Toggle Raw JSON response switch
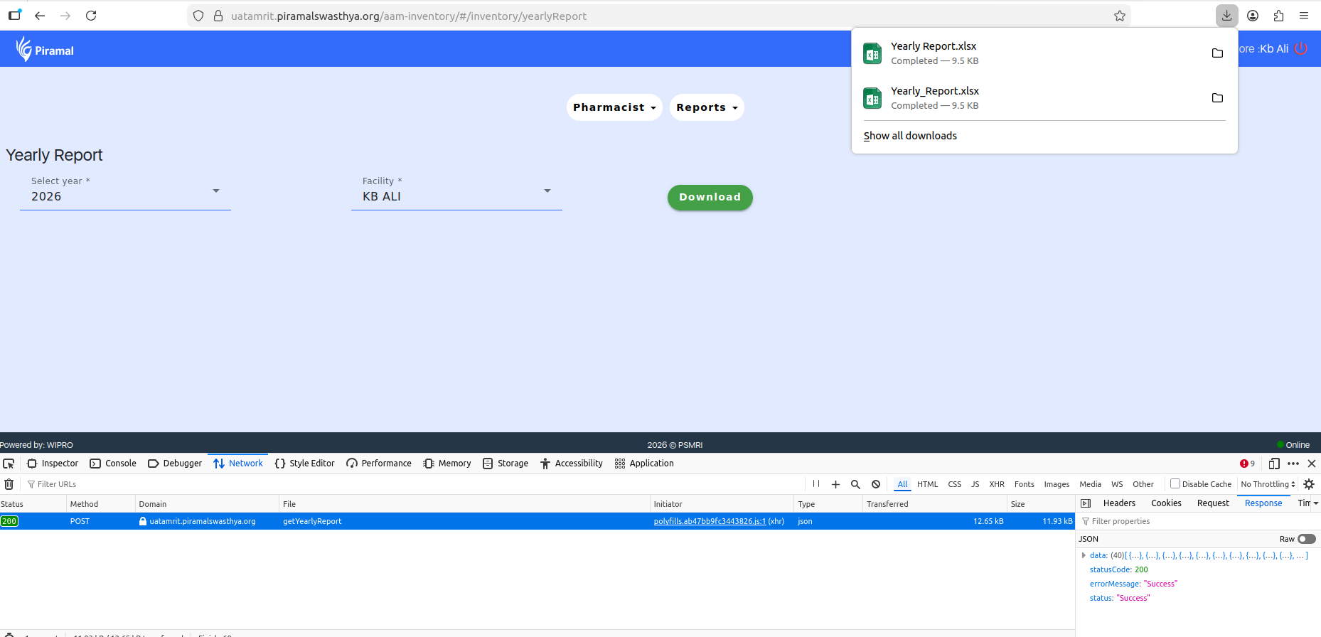 point(1306,539)
